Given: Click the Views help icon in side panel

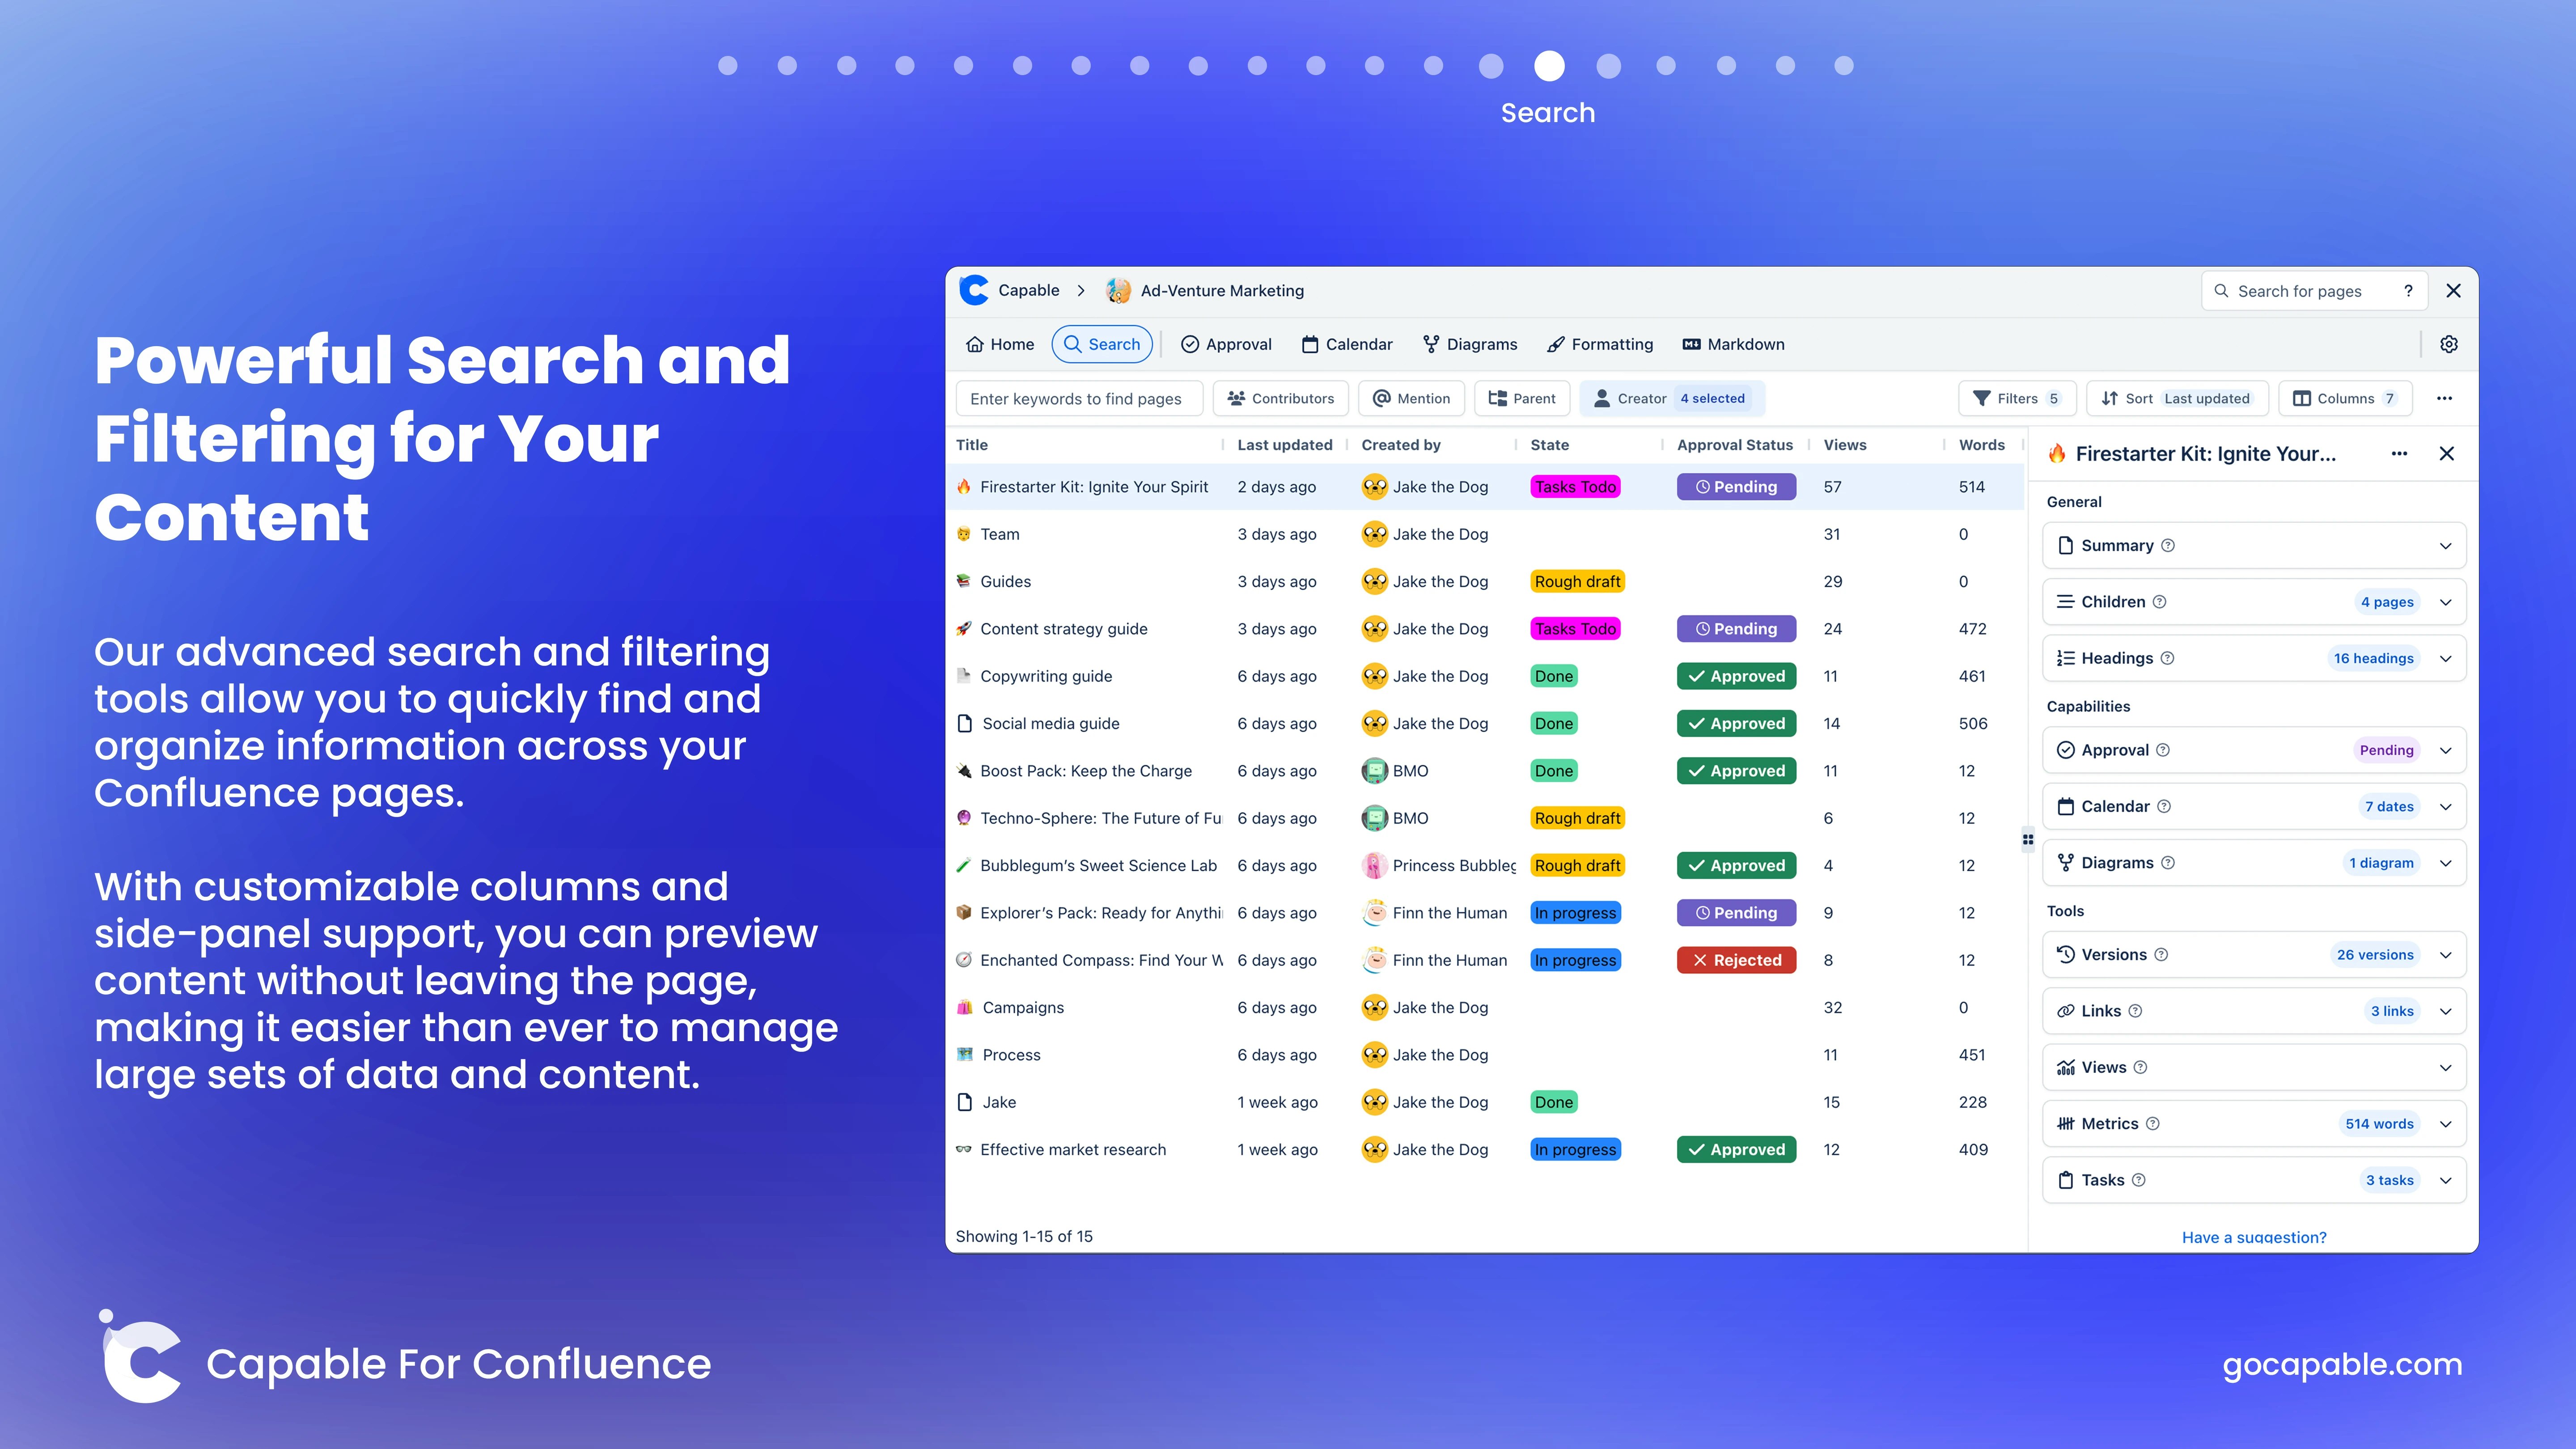Looking at the screenshot, I should pyautogui.click(x=2140, y=1068).
